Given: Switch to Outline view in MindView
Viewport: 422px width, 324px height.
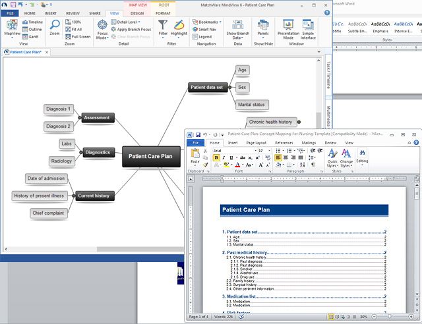Looking at the screenshot, I should 32,30.
